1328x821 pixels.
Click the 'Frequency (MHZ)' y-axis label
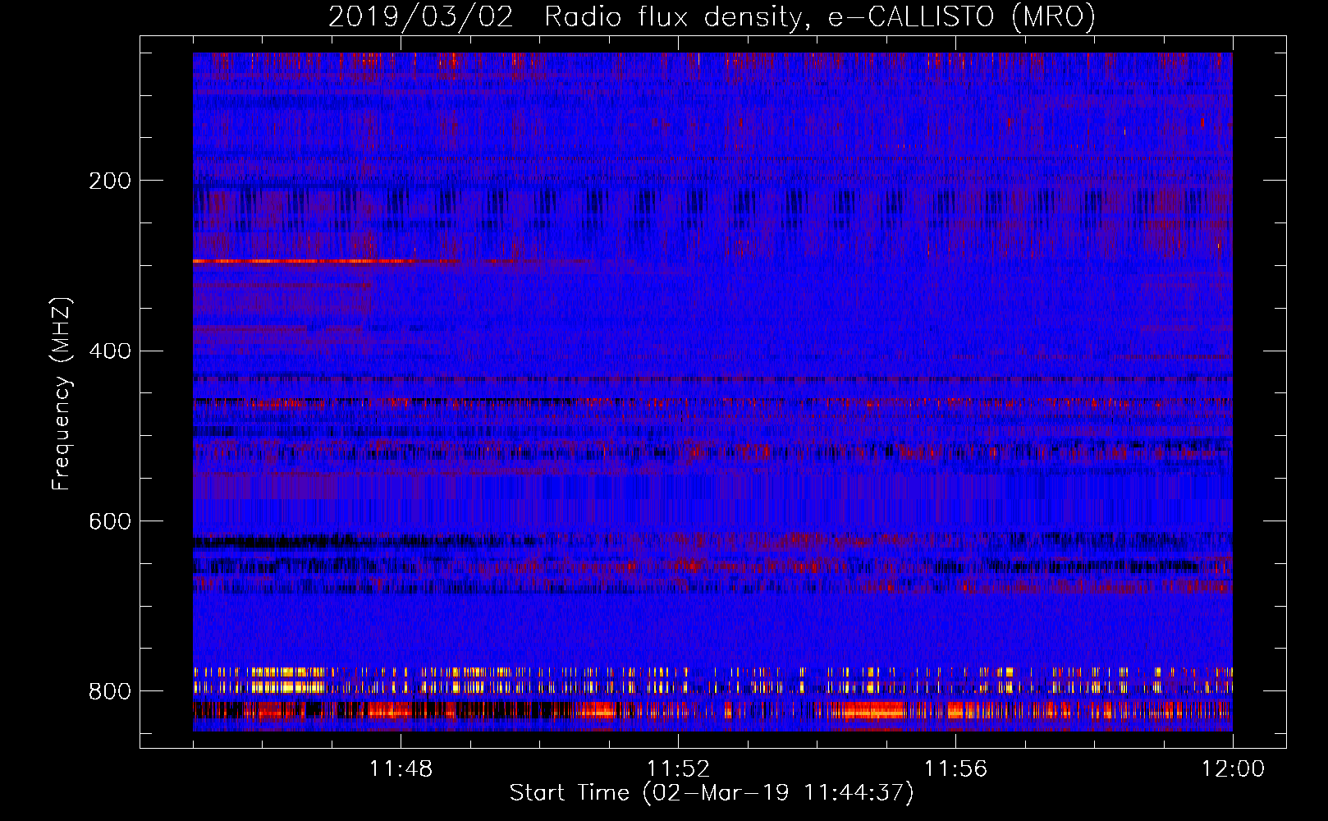tap(62, 394)
